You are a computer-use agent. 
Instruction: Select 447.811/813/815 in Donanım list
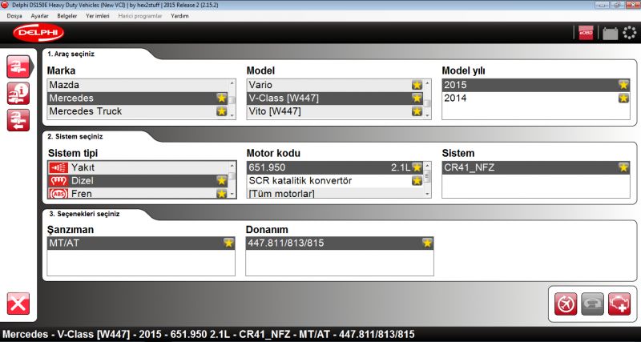(339, 243)
